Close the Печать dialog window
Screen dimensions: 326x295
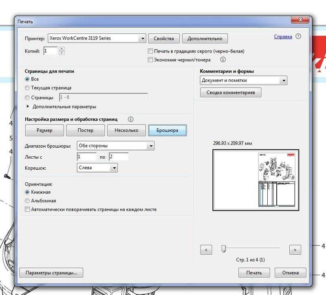(x=300, y=20)
